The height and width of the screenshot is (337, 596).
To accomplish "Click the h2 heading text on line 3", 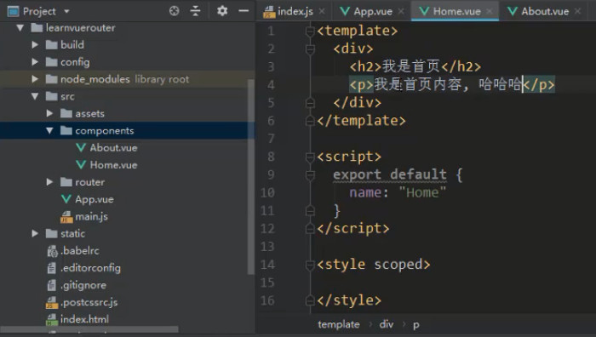I will [411, 66].
